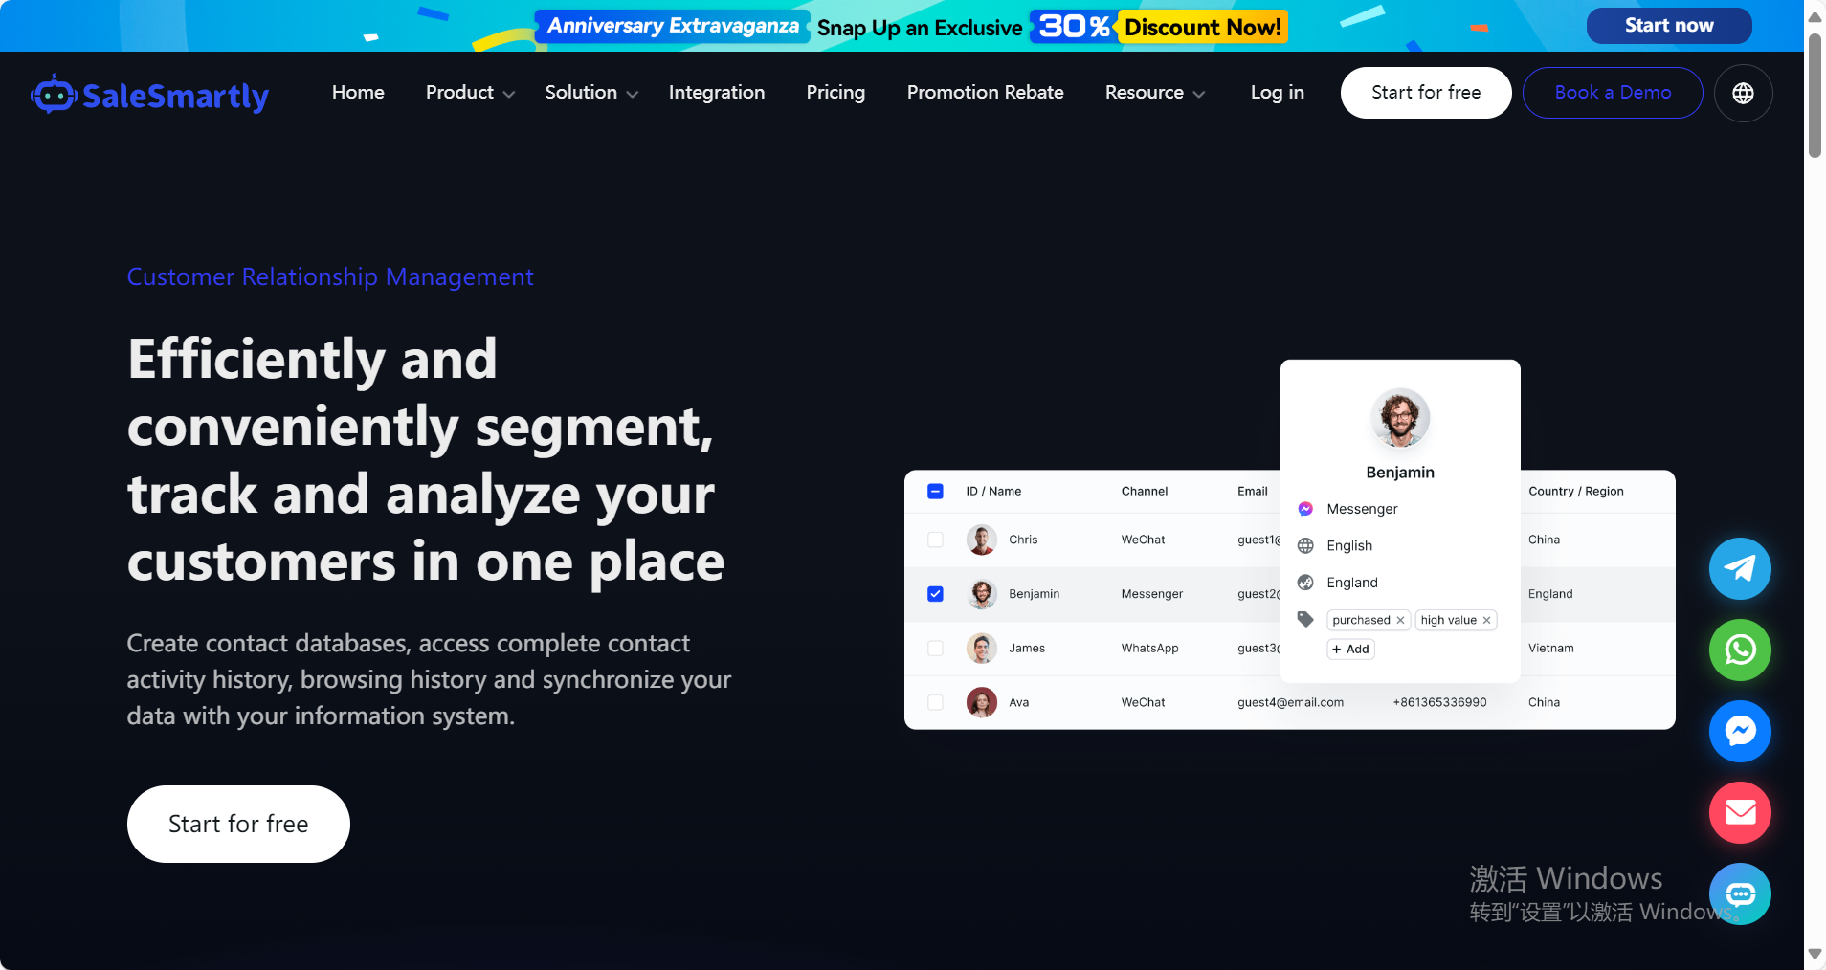The width and height of the screenshot is (1826, 970).
Task: Open the Promotion Rebate page
Action: 986,93
